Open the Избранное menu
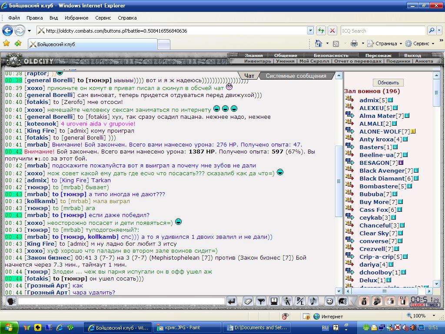 click(76, 17)
